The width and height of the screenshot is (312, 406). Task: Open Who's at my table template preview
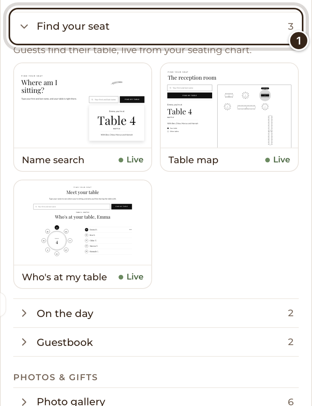83,223
